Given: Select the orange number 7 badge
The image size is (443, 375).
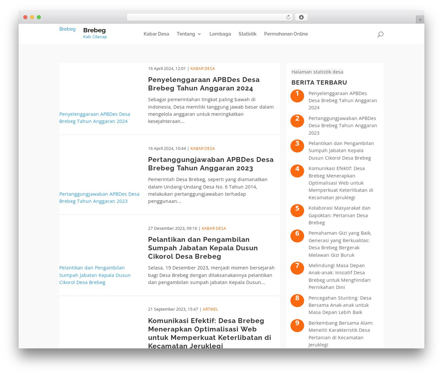Looking at the screenshot, I should [297, 268].
